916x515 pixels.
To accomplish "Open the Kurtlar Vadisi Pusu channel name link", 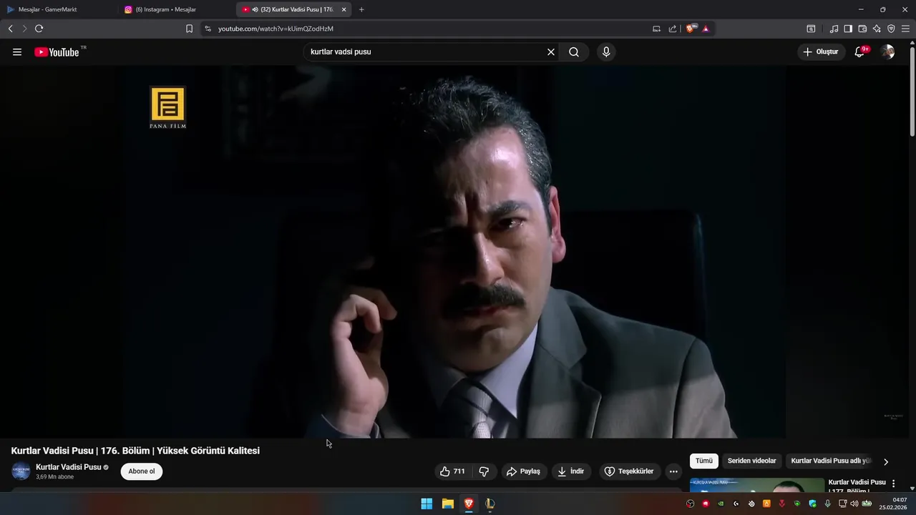I will pyautogui.click(x=69, y=467).
